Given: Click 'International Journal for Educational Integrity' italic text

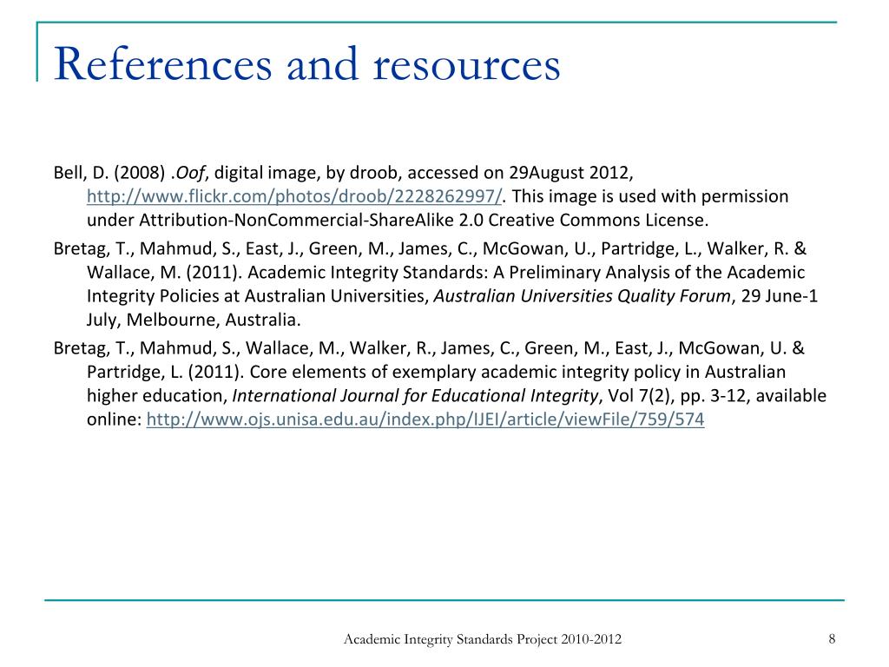Looking at the screenshot, I should point(415,395).
